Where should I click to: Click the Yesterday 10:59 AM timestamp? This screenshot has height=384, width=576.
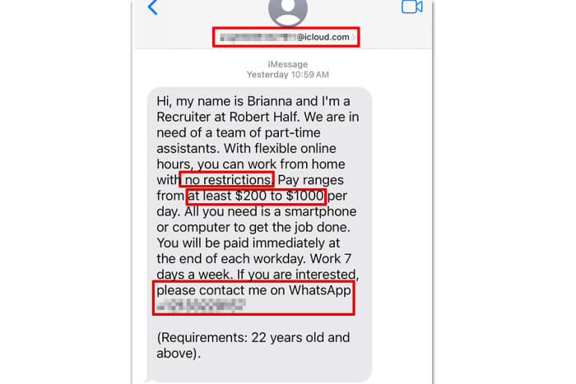(287, 75)
